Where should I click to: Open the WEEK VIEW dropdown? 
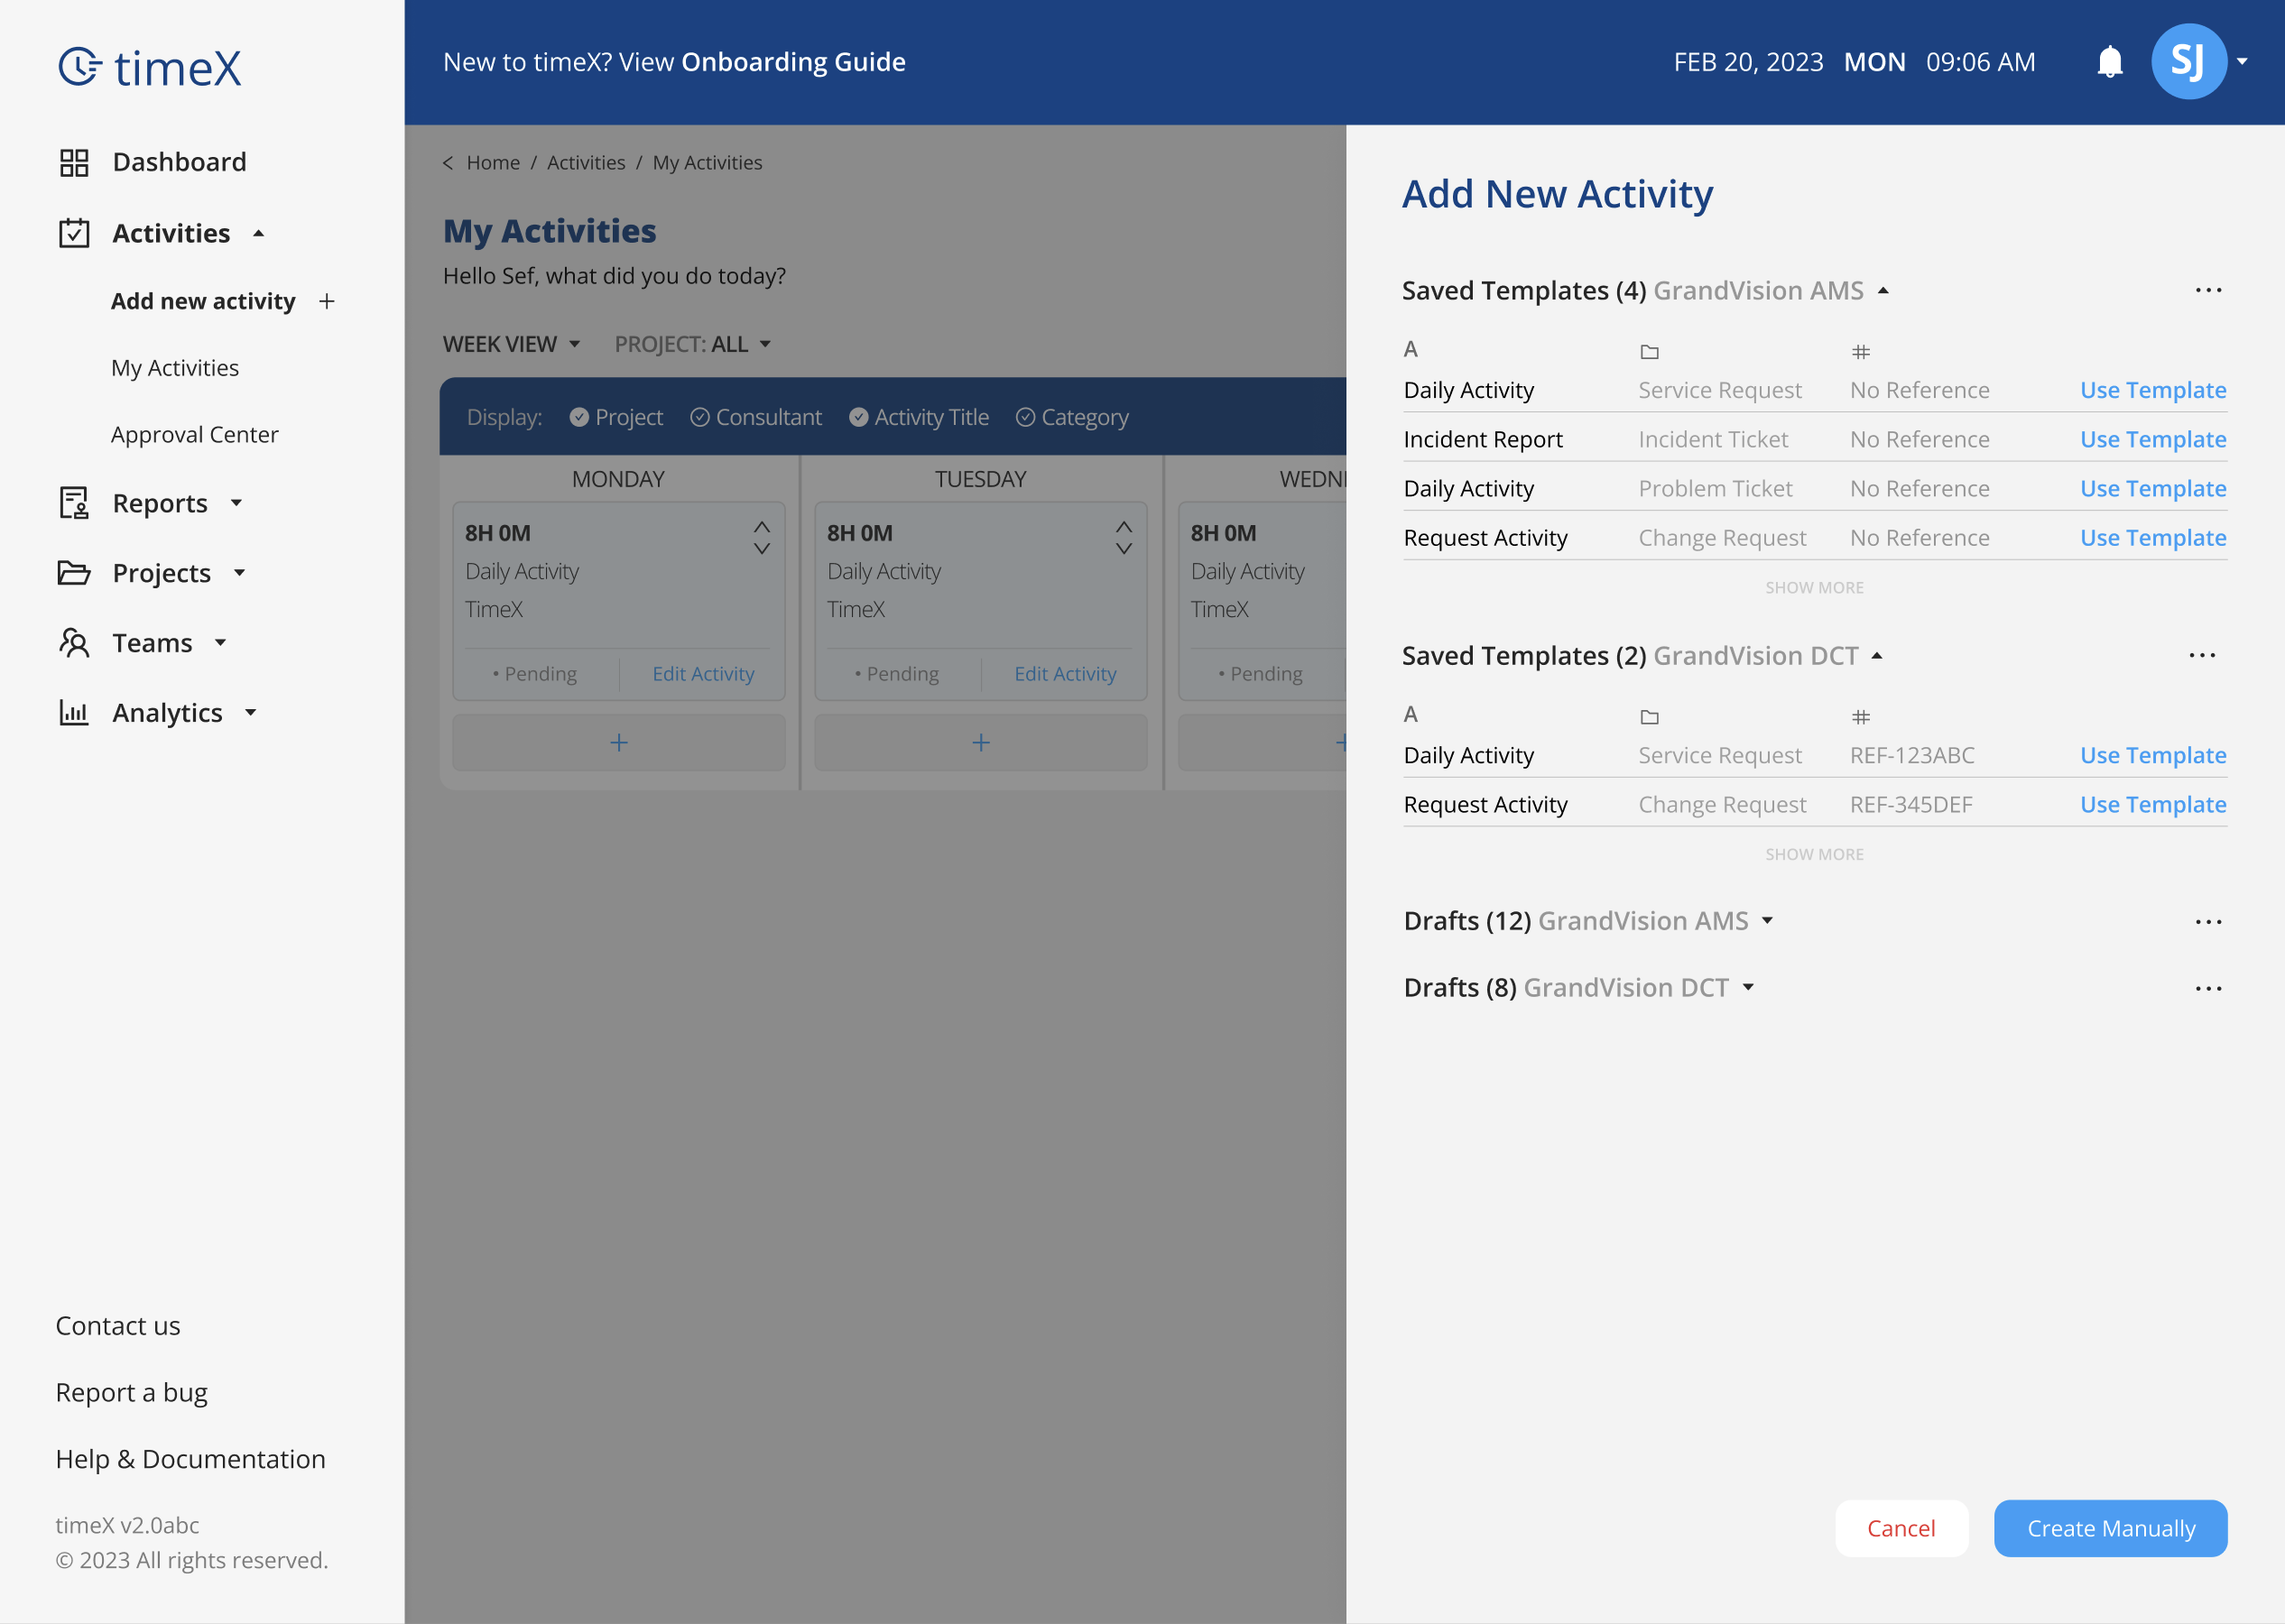[x=512, y=343]
